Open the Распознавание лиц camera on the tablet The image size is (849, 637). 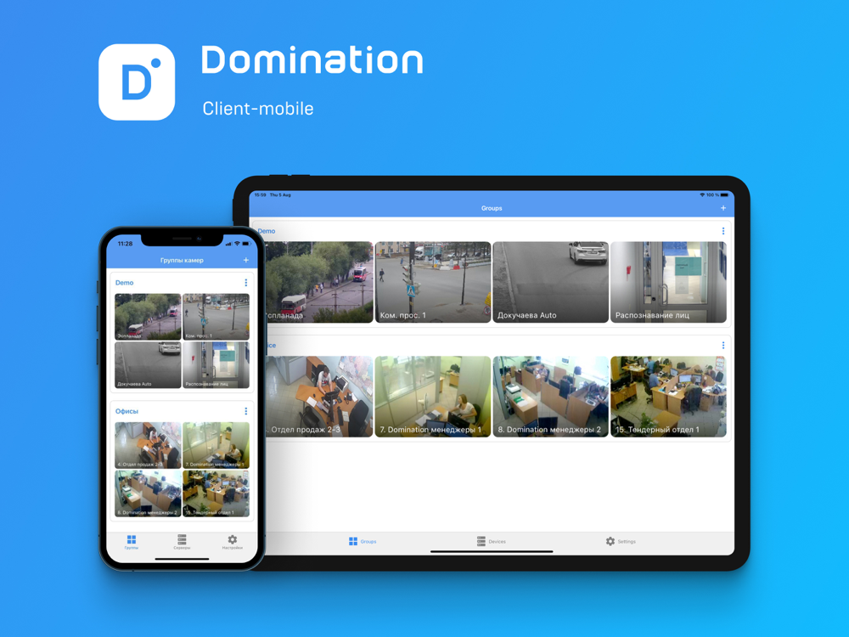click(668, 282)
